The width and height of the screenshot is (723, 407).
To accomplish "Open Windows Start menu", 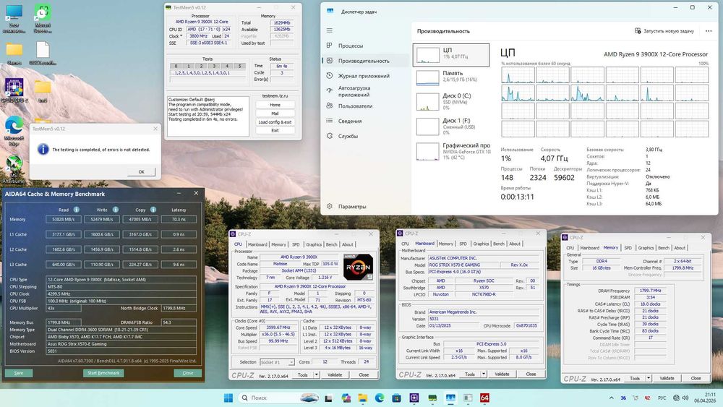I will pos(228,398).
